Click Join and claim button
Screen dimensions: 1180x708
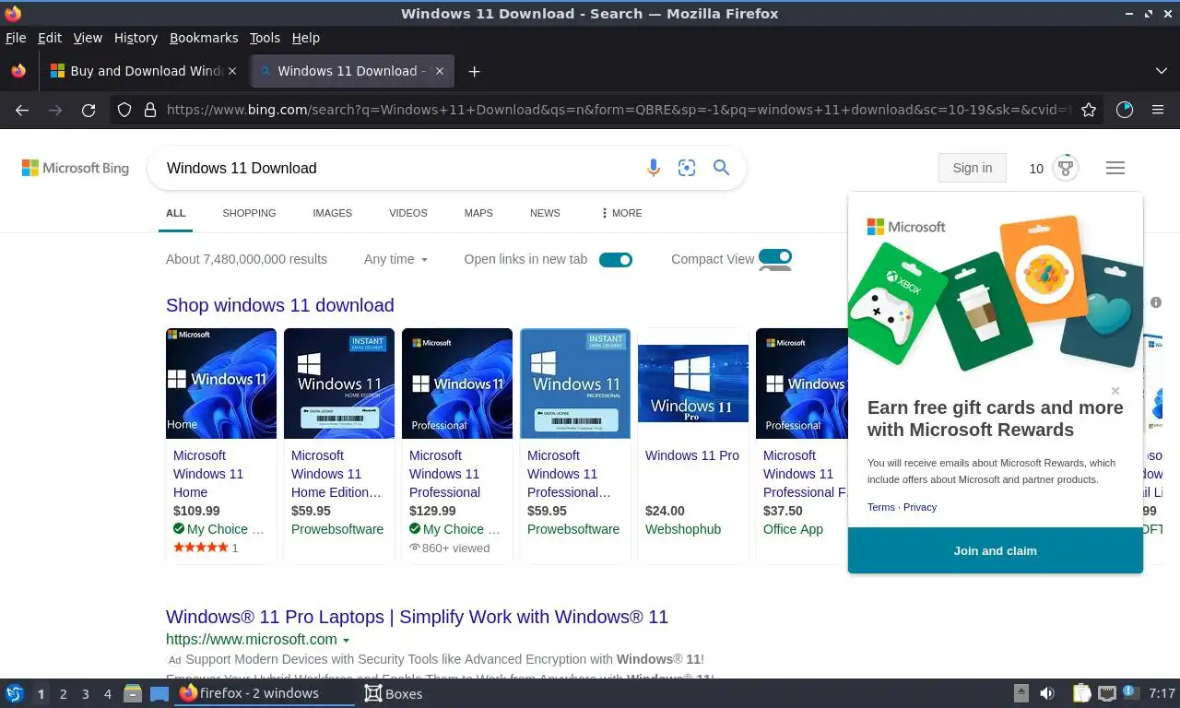click(x=996, y=550)
